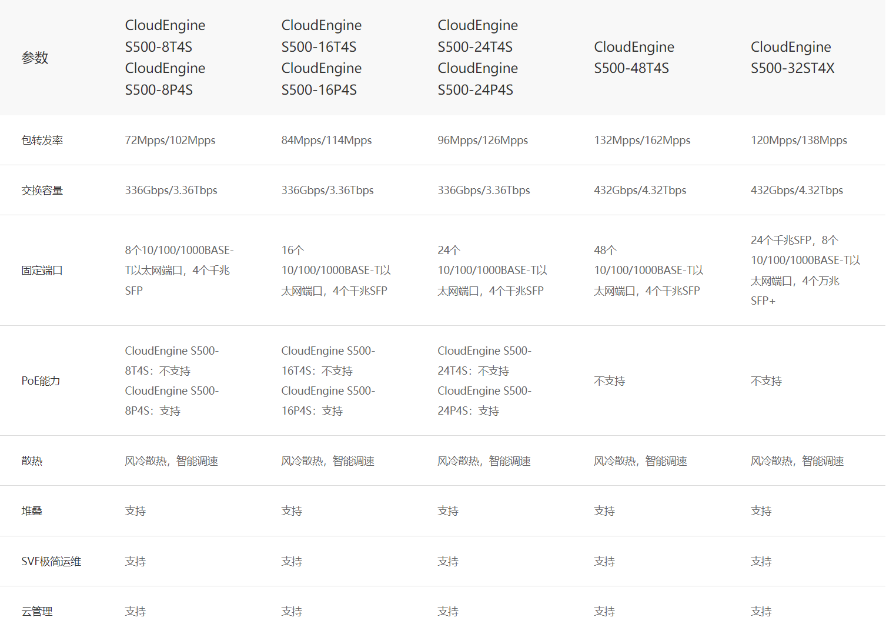Select the 包转发率 row label
This screenshot has height=634, width=886.
[x=42, y=141]
